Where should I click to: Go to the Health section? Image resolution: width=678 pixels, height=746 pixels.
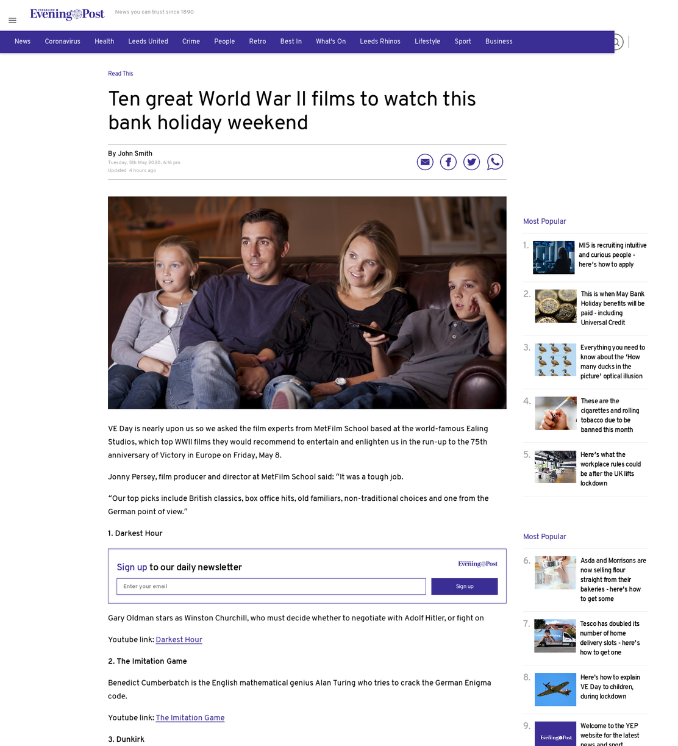(x=104, y=41)
